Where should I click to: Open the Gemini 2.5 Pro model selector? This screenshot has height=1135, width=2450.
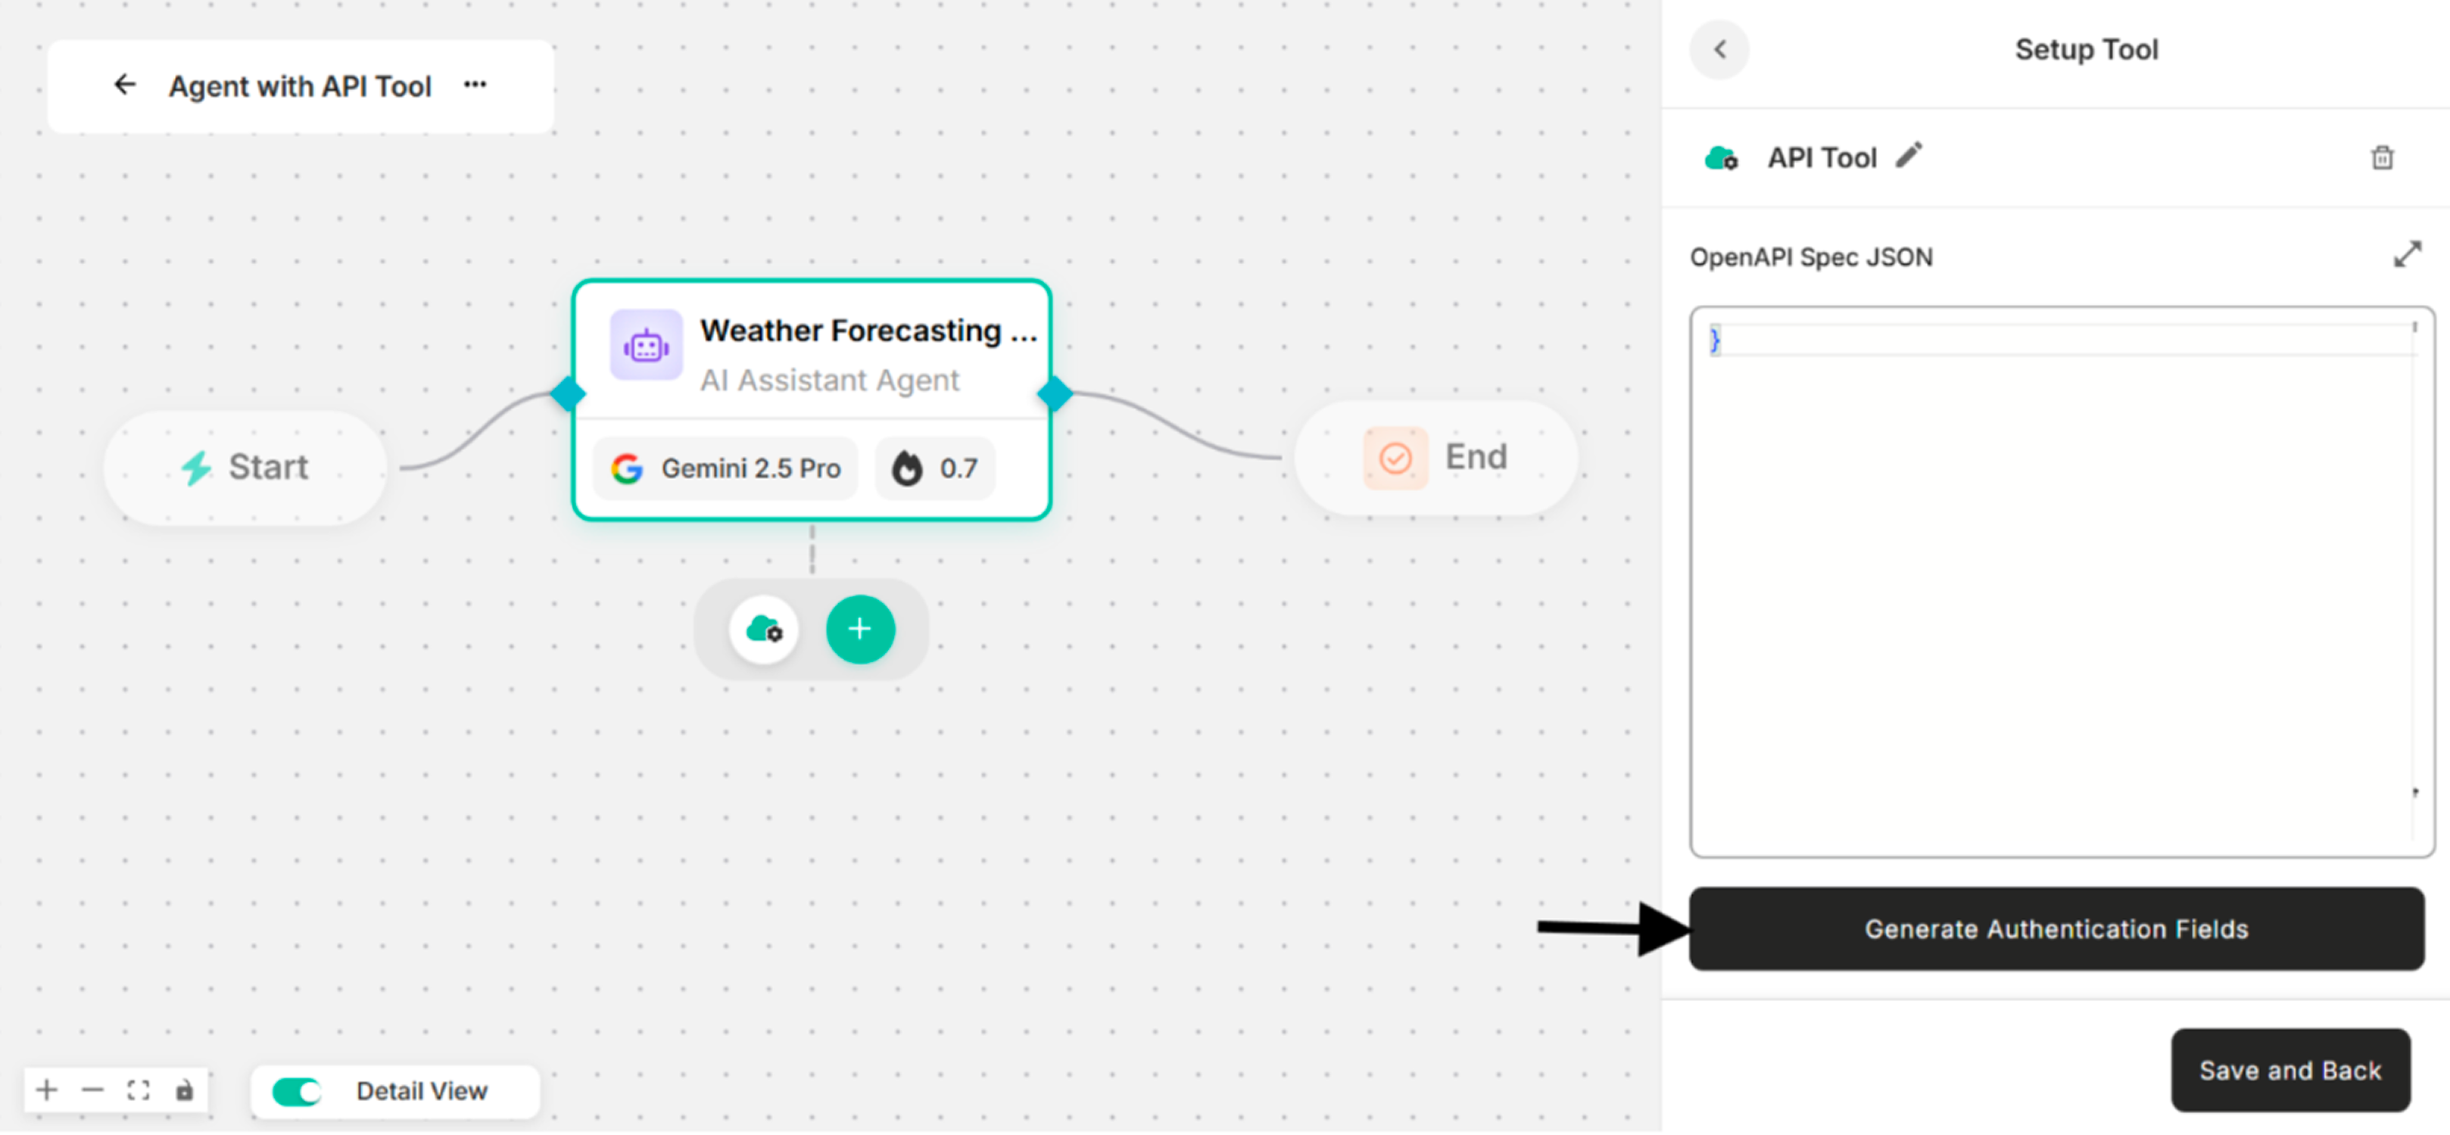point(725,468)
